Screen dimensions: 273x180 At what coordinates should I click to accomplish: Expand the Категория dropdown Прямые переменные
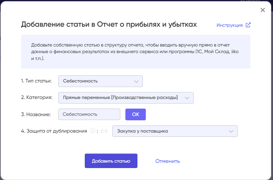[x=126, y=98]
